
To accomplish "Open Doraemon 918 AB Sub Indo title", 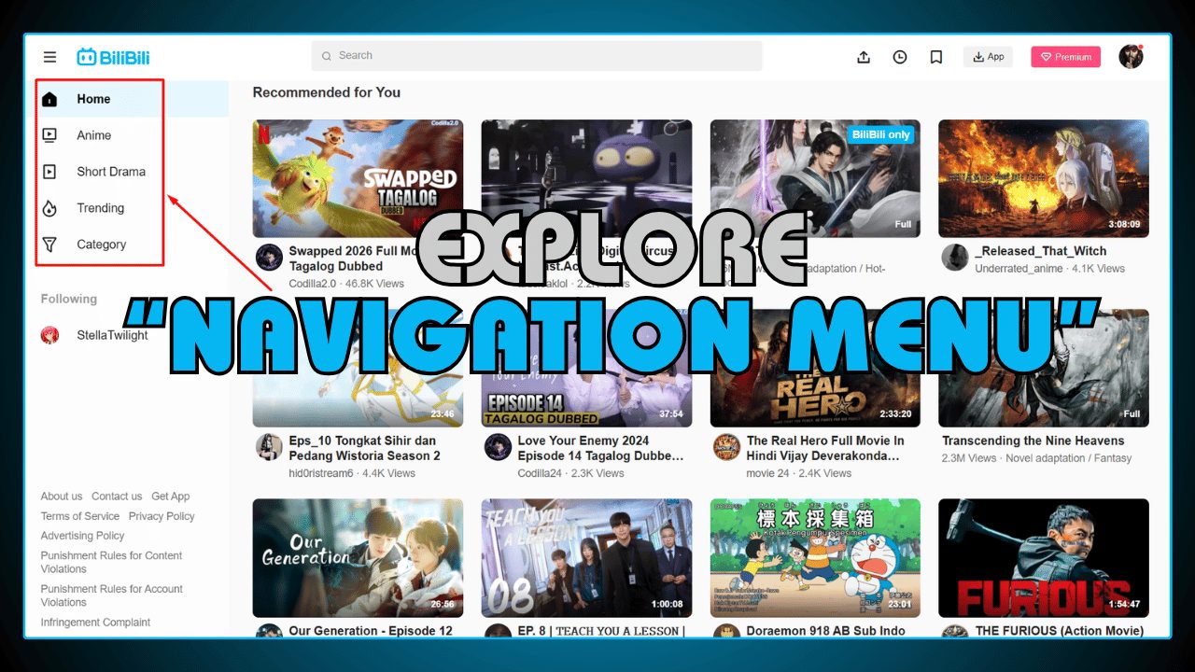I will pos(825,631).
